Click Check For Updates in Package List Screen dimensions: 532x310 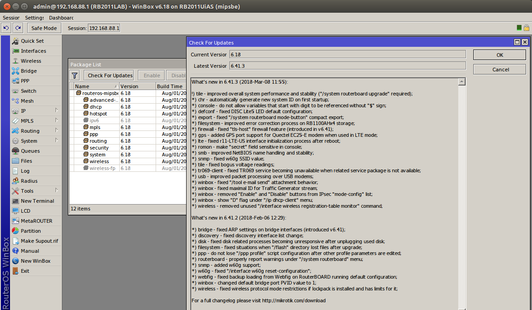[110, 75]
